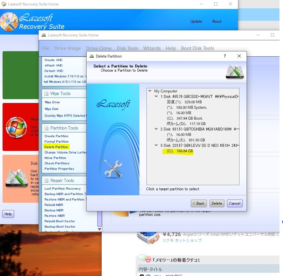Click the highlighted Delete Partition link

coord(56,147)
